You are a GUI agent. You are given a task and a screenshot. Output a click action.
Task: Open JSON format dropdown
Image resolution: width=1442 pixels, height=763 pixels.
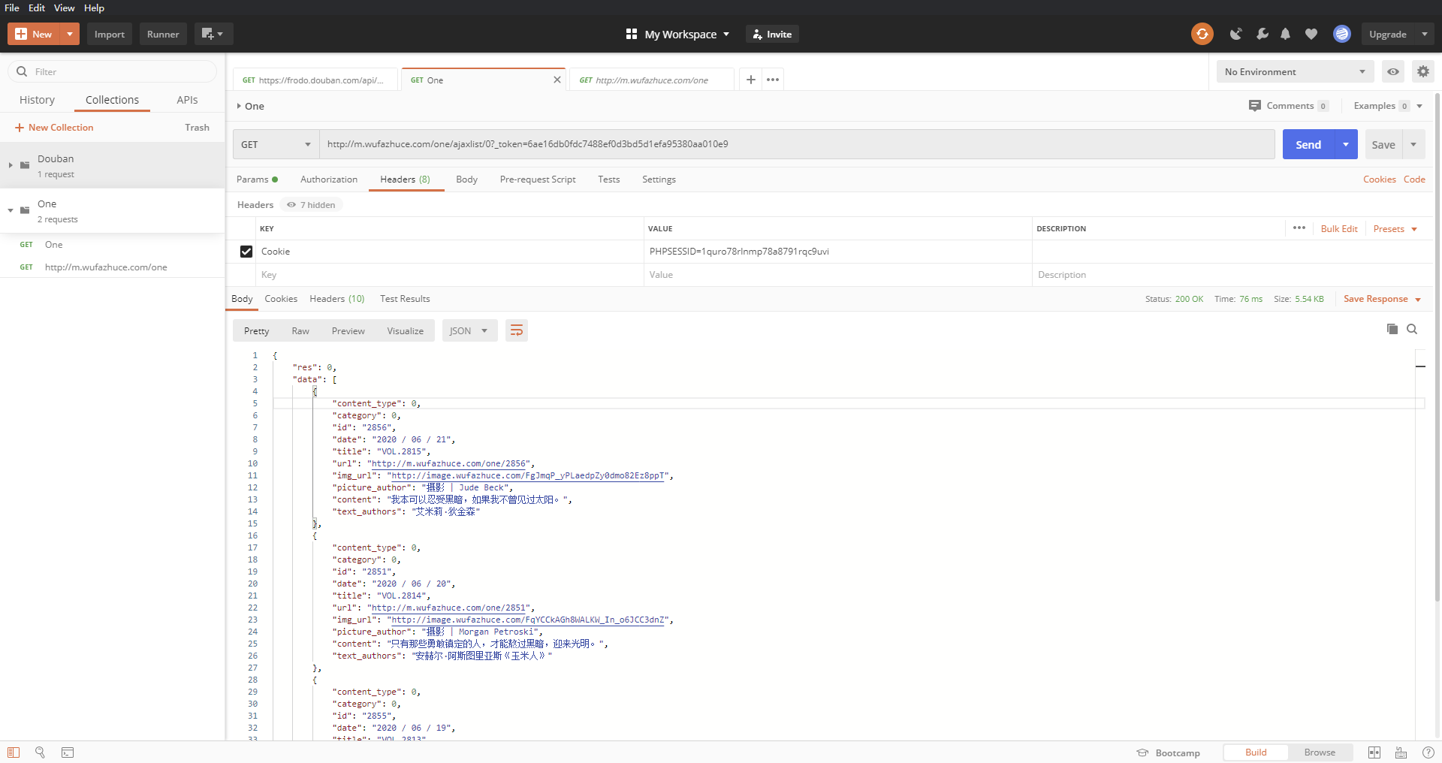(469, 330)
